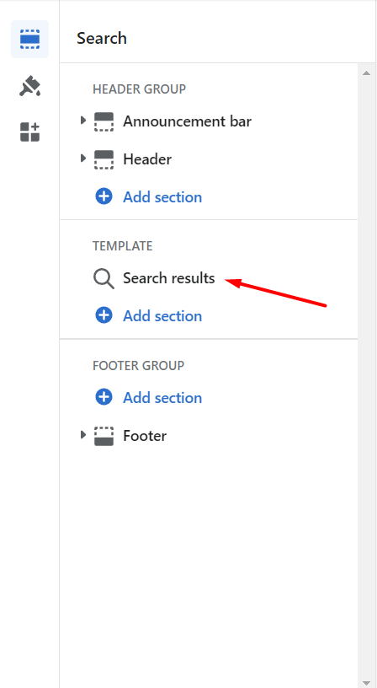Open Theme settings paintbrush icon

pyautogui.click(x=29, y=86)
